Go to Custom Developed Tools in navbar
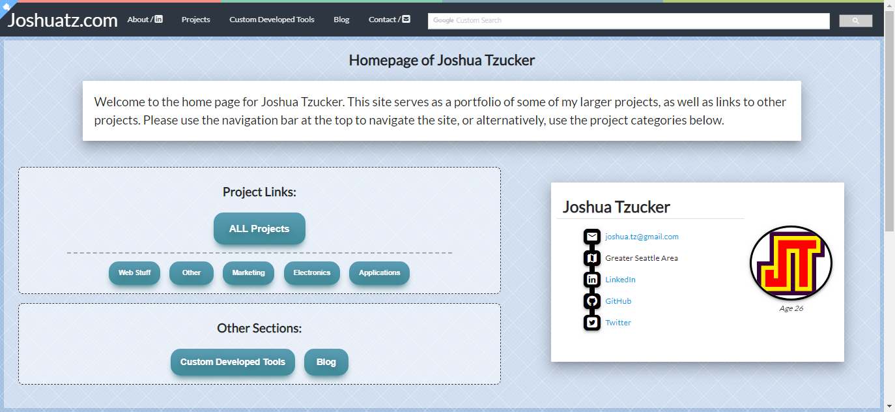This screenshot has width=895, height=412. (272, 20)
